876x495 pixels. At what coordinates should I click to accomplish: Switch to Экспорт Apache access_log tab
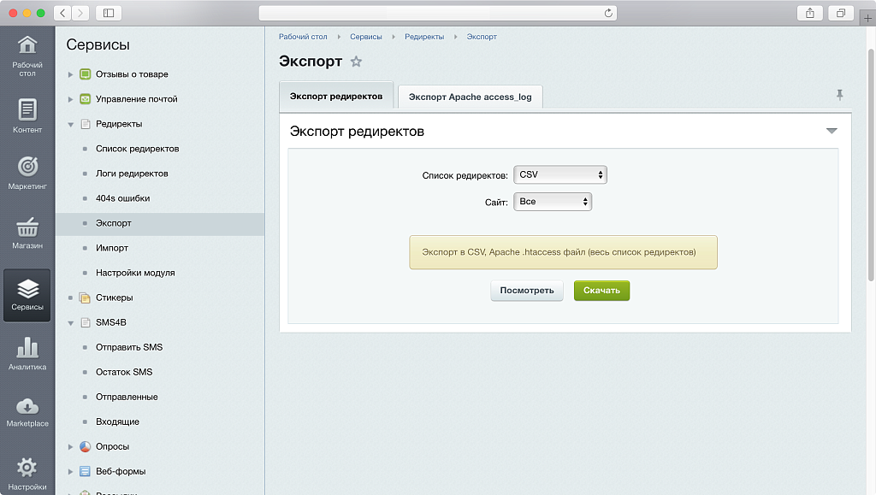pos(470,97)
